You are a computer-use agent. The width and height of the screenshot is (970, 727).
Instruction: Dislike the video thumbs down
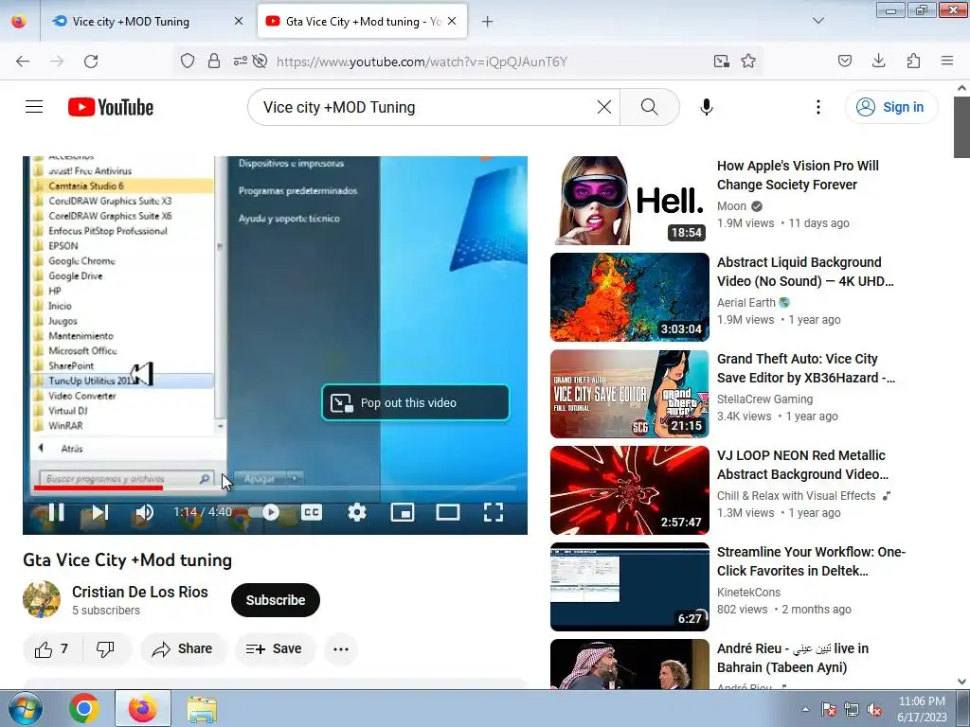click(106, 649)
